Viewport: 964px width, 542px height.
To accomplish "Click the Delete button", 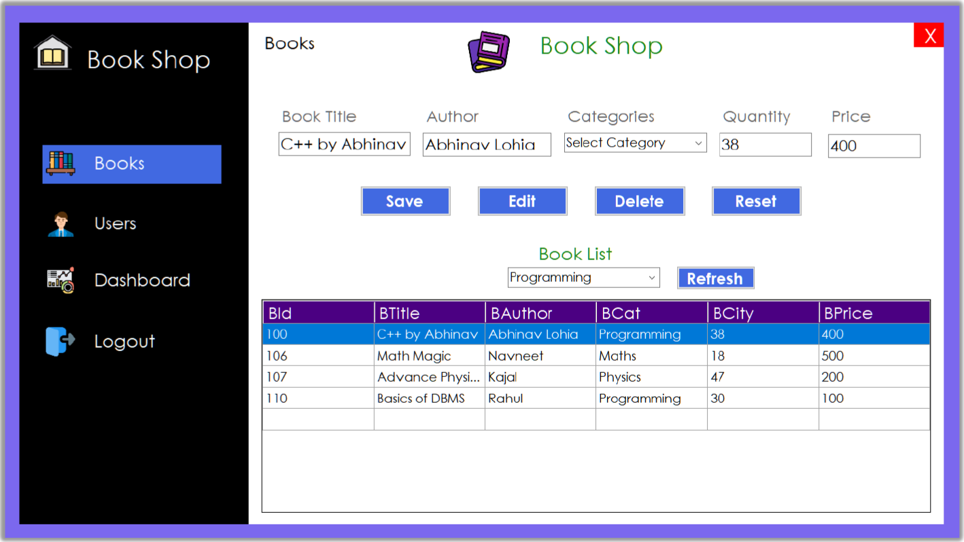I will pos(639,200).
